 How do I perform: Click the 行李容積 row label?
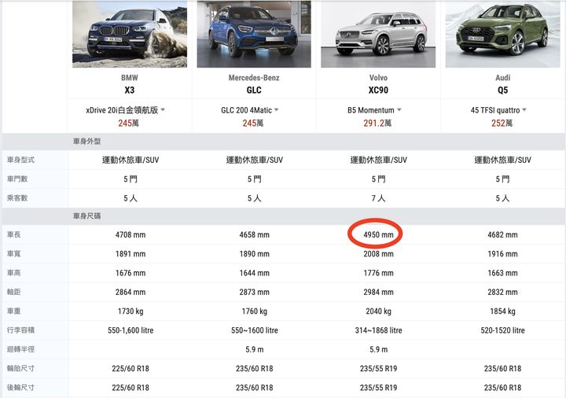[20, 330]
